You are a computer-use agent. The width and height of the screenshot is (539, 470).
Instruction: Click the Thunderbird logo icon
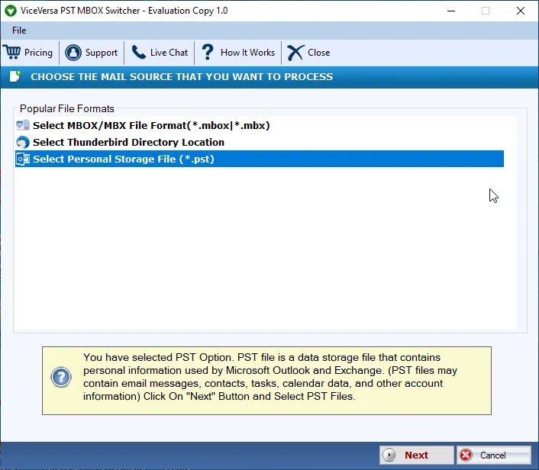tap(23, 142)
